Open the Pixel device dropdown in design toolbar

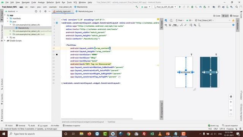pyautogui.click(x=180, y=20)
